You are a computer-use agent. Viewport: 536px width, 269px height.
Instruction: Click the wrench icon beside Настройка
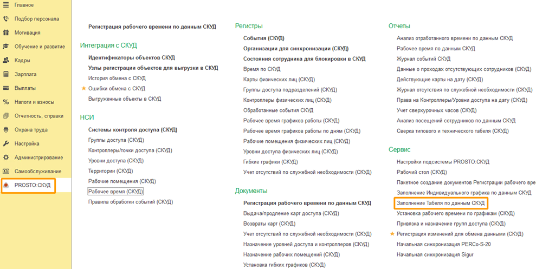pos(6,143)
